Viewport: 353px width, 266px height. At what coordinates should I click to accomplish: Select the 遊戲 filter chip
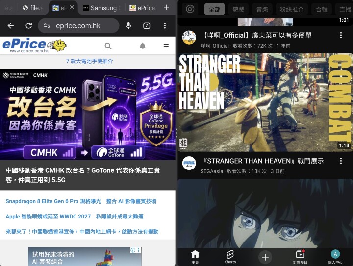[238, 9]
